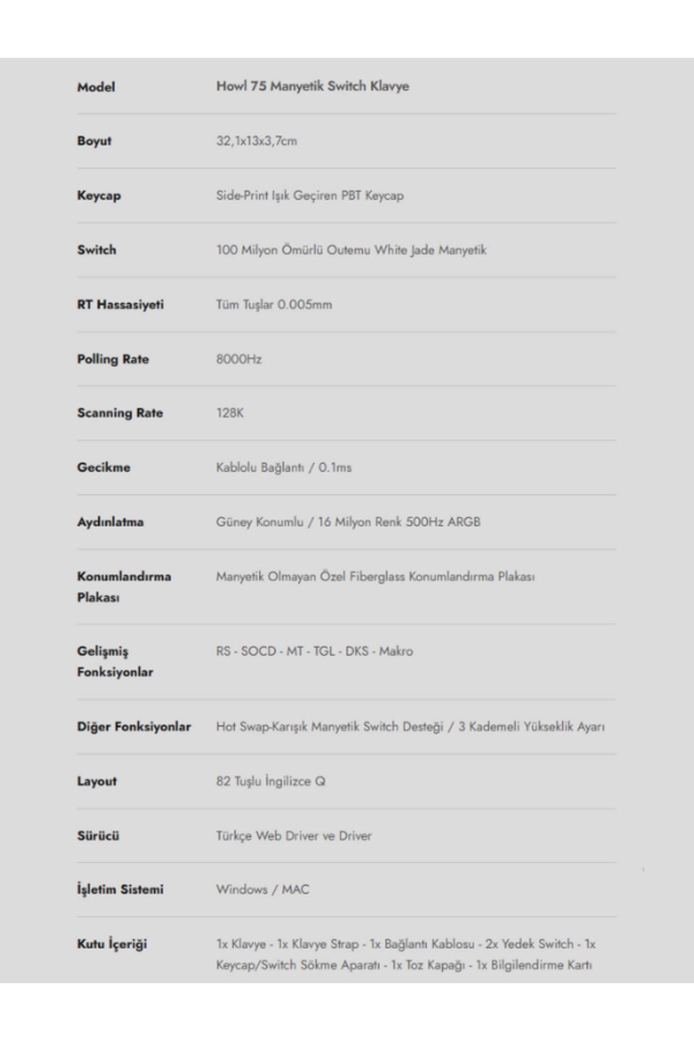
Task: Click the Türkçe Web Driver ve Driver text
Action: tap(293, 836)
